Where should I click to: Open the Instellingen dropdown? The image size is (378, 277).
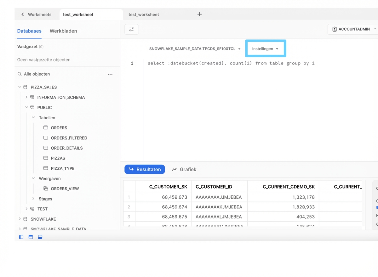click(265, 48)
